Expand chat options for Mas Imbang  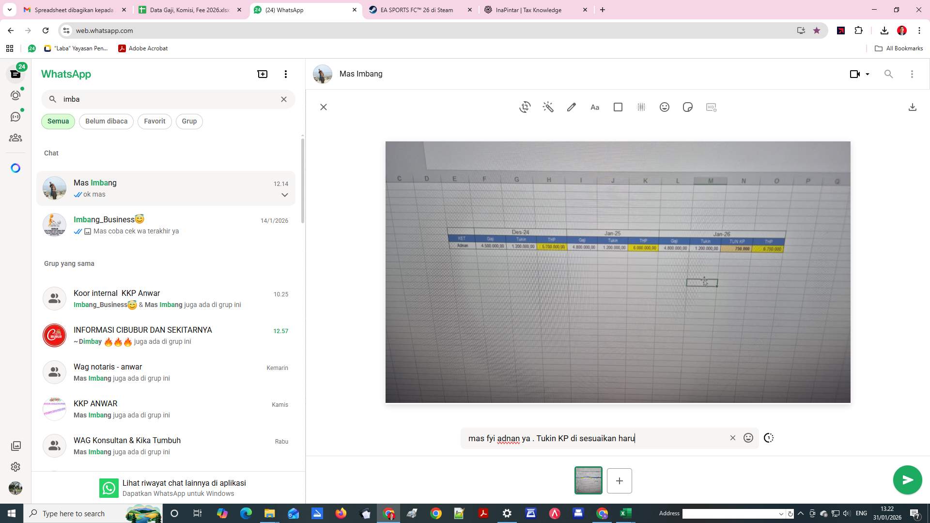point(284,195)
